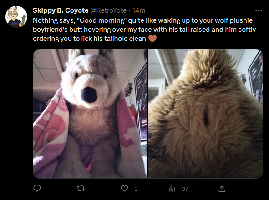The width and height of the screenshot is (269, 200).
Task: Open Skippy B. Coyote's profile avatar
Action: coord(16,17)
